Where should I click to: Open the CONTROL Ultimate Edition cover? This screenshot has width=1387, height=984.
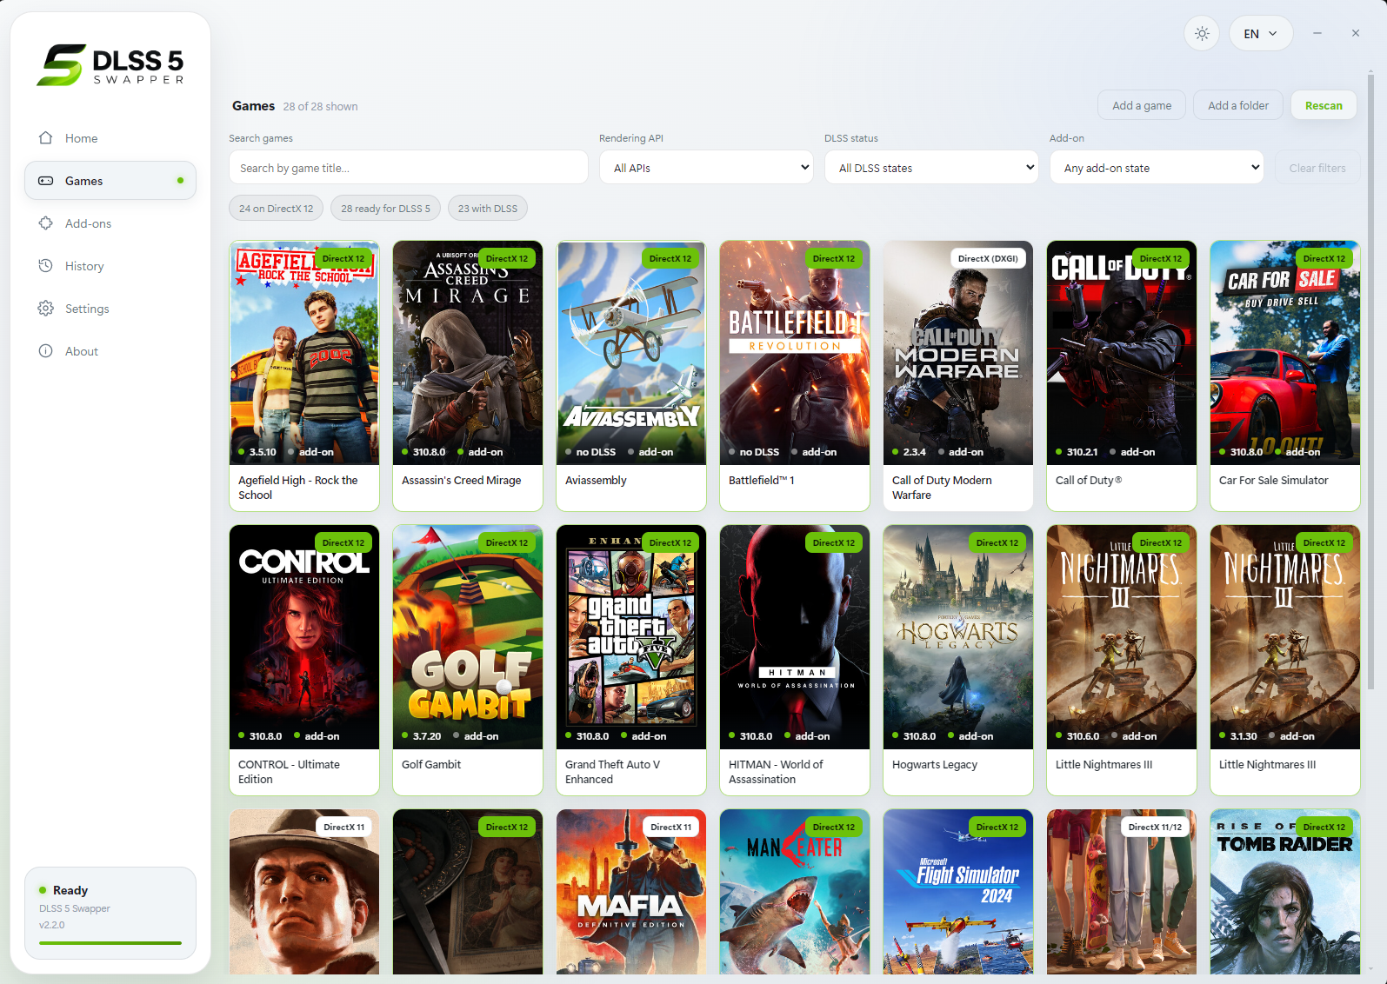304,637
